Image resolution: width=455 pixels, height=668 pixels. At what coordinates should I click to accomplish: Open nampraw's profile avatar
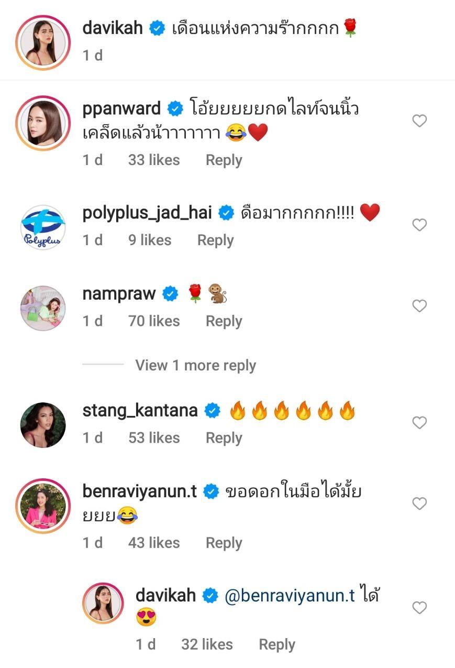point(43,309)
